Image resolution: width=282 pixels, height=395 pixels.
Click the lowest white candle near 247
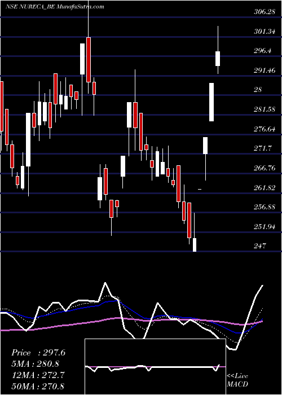point(195,244)
